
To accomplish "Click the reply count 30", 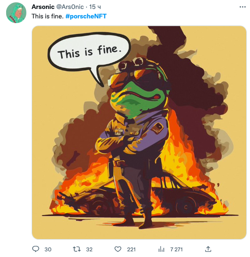I will [48, 249].
